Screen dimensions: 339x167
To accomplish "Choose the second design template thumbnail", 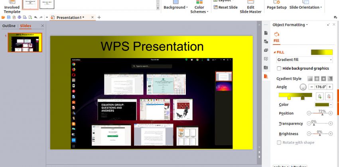I will [x=47, y=4].
